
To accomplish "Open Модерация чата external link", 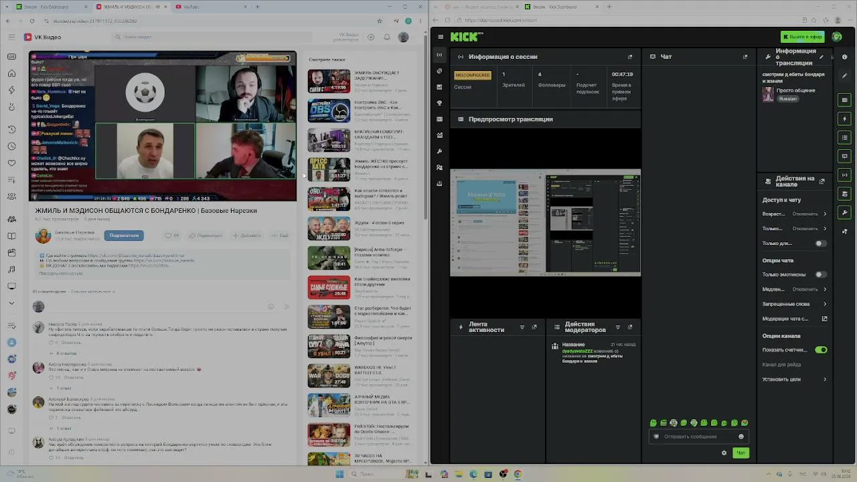I will pos(824,319).
